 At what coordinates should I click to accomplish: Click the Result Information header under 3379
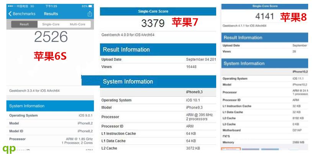[x=158, y=49]
